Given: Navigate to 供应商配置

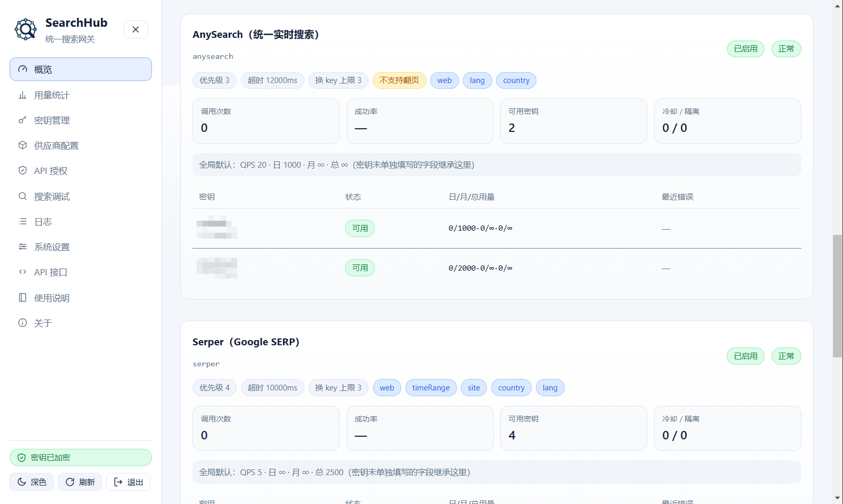Looking at the screenshot, I should (80, 146).
